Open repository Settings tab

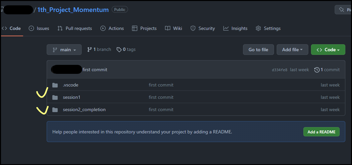pyautogui.click(x=268, y=29)
